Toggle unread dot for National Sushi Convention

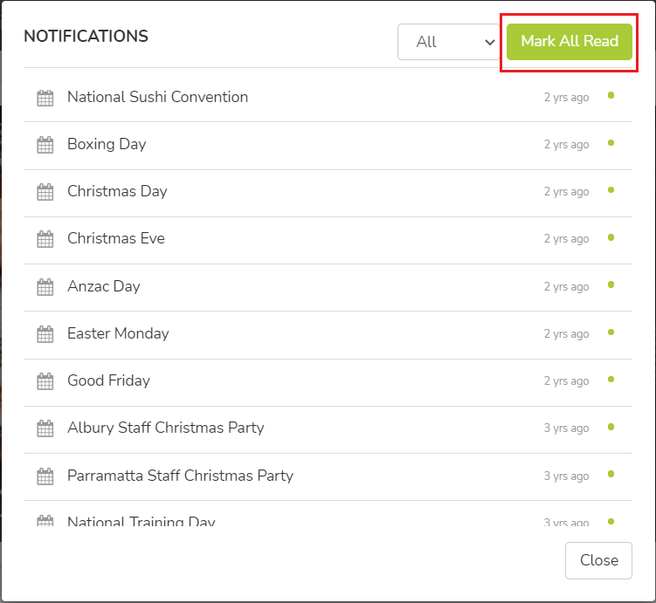(611, 95)
